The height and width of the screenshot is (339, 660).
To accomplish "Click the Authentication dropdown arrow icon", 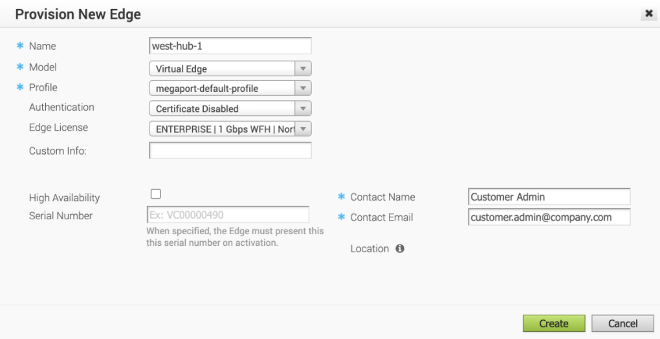I will (303, 109).
